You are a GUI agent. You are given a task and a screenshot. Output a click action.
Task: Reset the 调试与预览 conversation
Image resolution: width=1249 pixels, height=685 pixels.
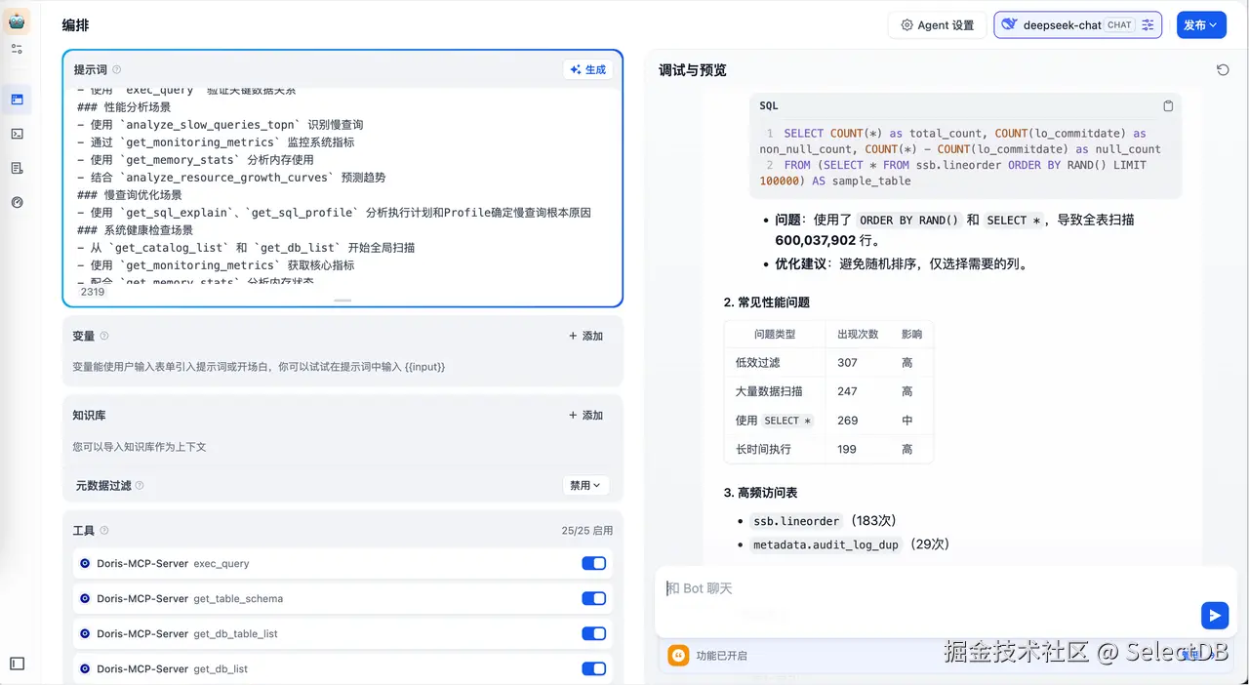coord(1223,69)
